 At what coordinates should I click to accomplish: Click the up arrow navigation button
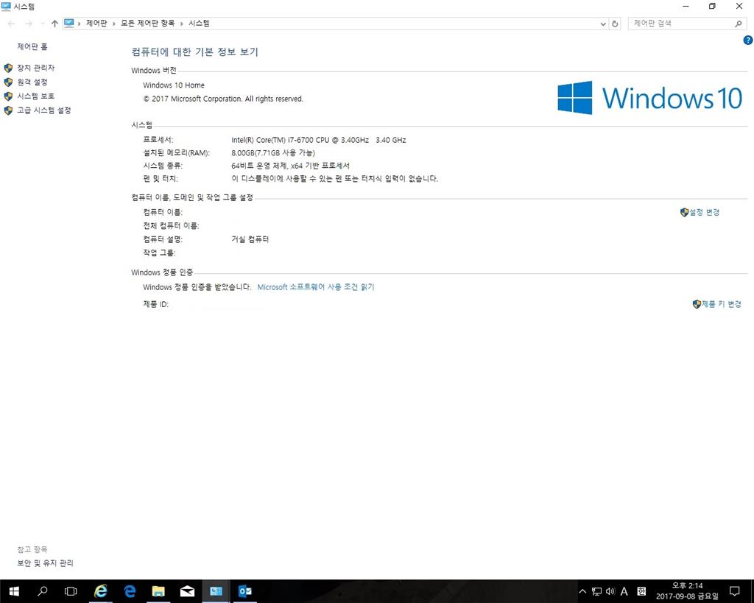[x=54, y=23]
